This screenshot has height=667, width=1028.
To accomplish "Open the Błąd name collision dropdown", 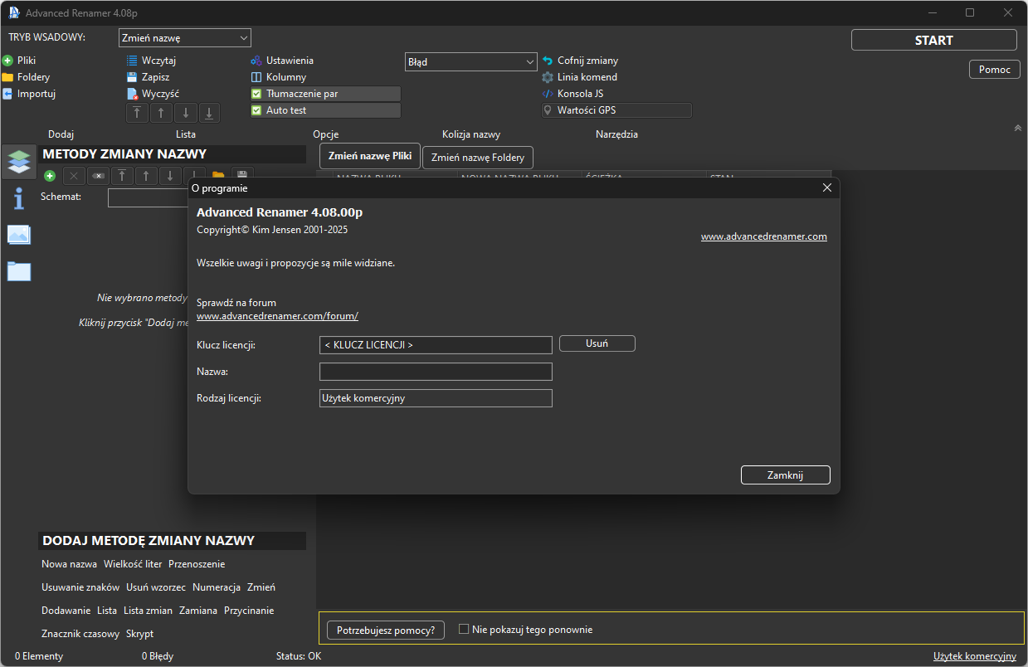I will 471,61.
